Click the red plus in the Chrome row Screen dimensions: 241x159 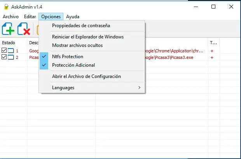(212, 51)
